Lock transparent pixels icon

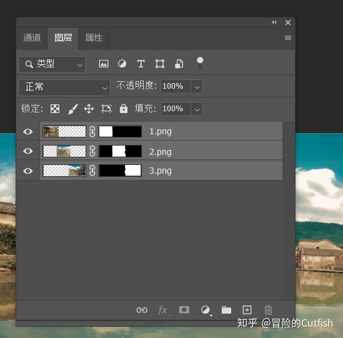pyautogui.click(x=55, y=109)
